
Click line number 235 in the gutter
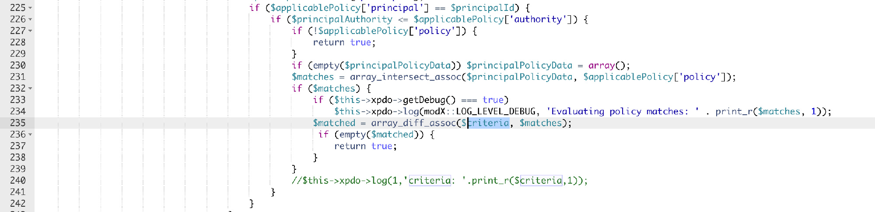coord(18,123)
